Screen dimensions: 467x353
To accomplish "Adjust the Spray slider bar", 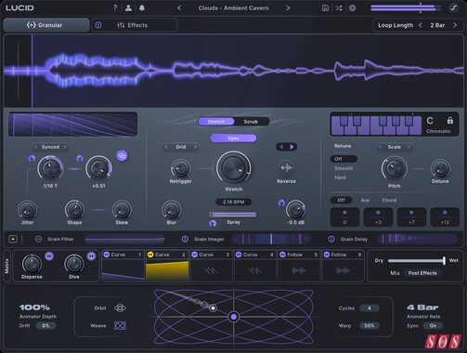I will coord(233,215).
